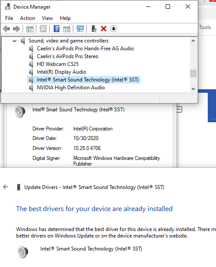Click speaker icon beside HD Webcam C525
This screenshot has height=267, width=216.
(31, 64)
